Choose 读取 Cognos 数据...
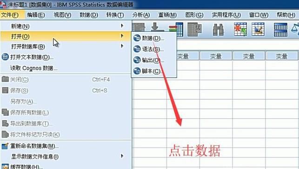 (66, 68)
